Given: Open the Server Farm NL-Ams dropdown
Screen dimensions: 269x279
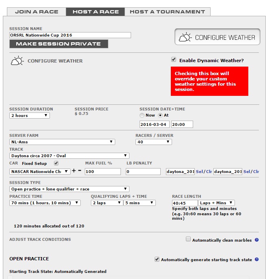Looking at the screenshot, I should (x=62, y=142).
